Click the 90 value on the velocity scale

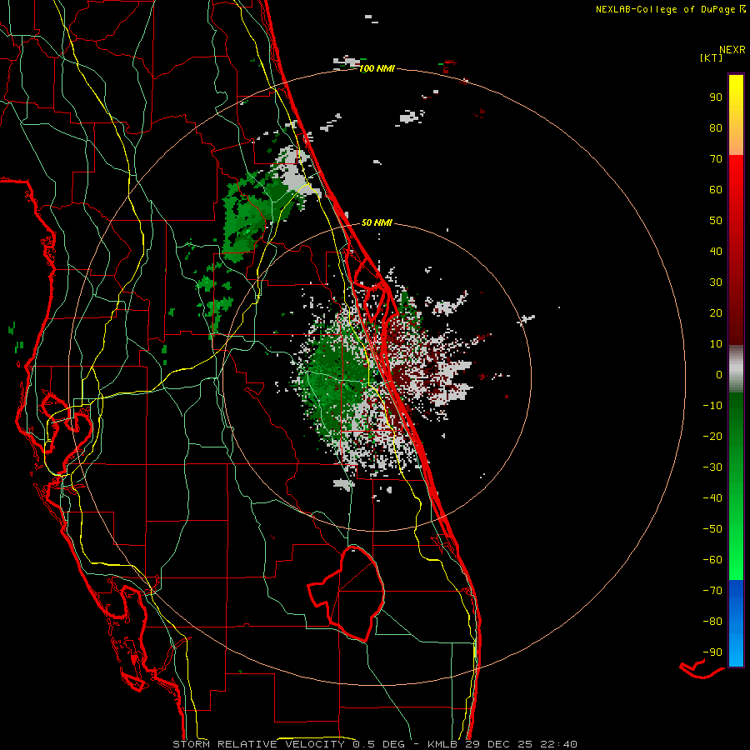[x=716, y=97]
